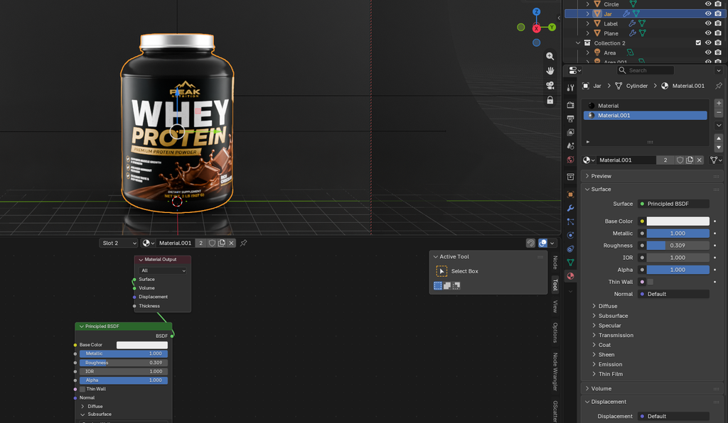
Task: Toggle the camera view icon in viewport
Action: [x=550, y=86]
